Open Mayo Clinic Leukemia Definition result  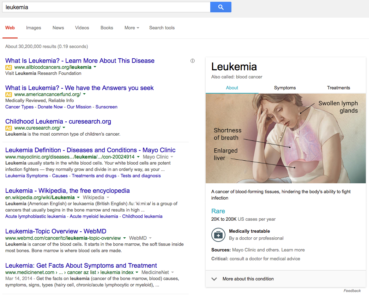[90, 150]
